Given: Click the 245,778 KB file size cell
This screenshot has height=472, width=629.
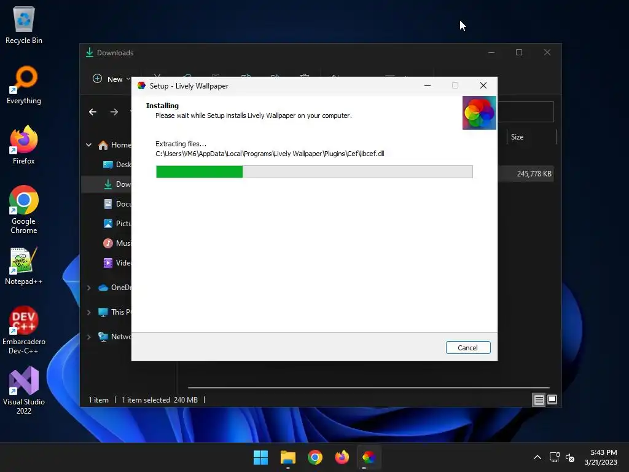Looking at the screenshot, I should [534, 174].
